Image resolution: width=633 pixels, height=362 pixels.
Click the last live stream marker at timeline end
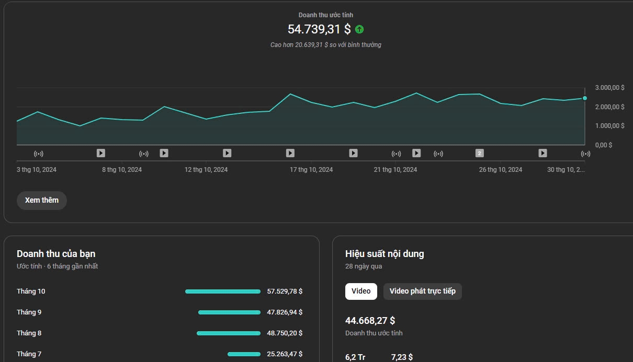pyautogui.click(x=585, y=153)
